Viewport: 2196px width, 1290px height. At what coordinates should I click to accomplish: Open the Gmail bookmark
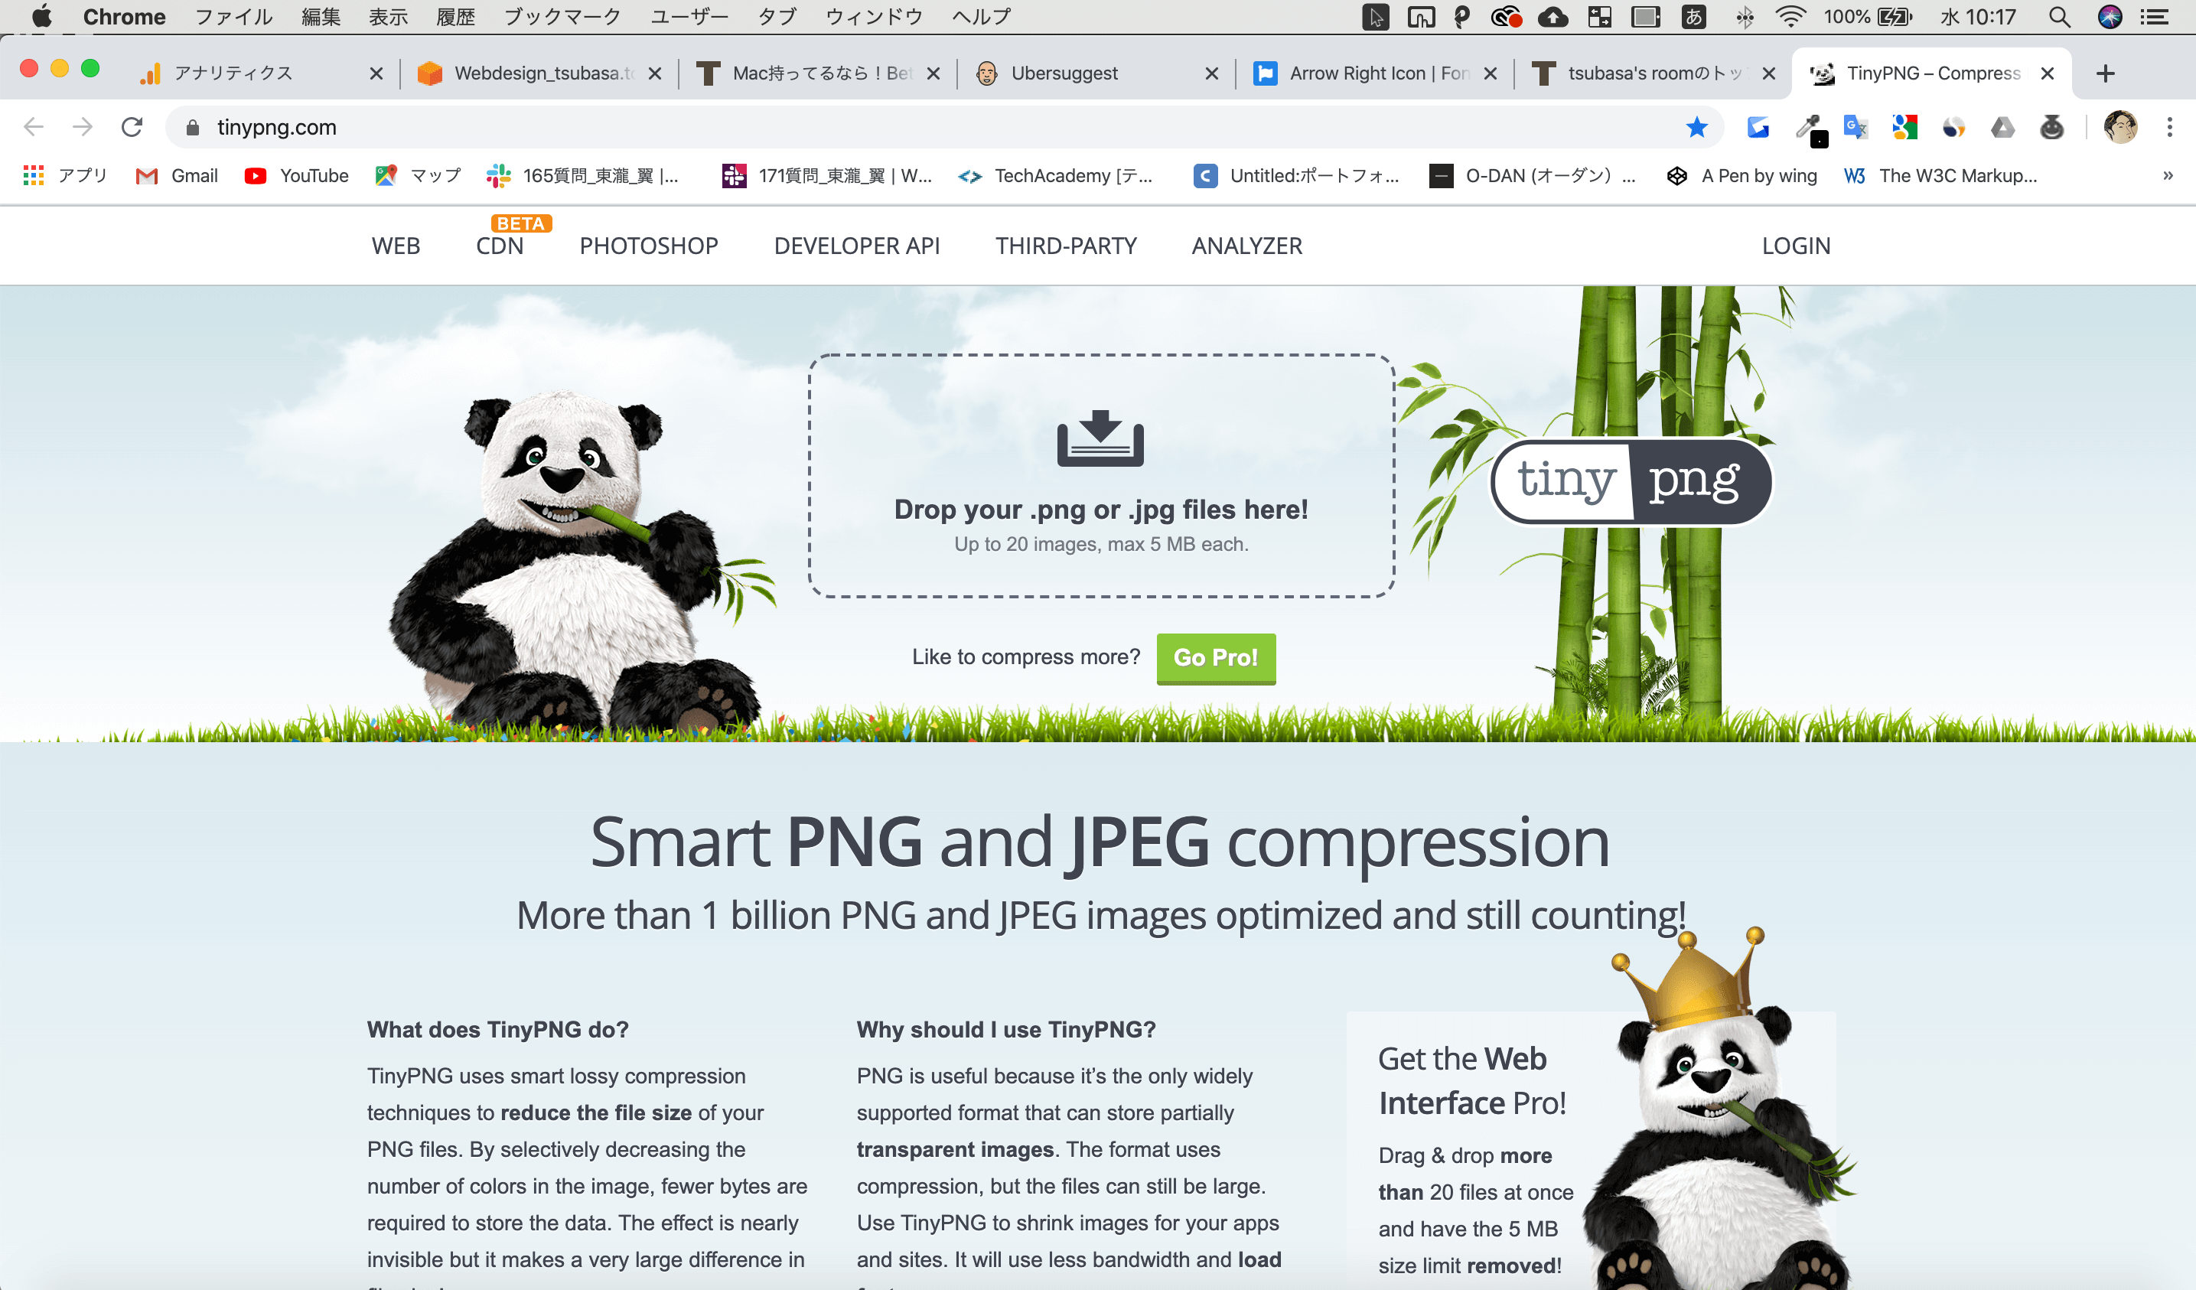click(x=177, y=176)
